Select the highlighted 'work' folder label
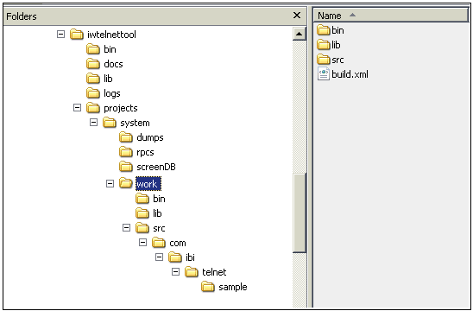 pos(148,184)
